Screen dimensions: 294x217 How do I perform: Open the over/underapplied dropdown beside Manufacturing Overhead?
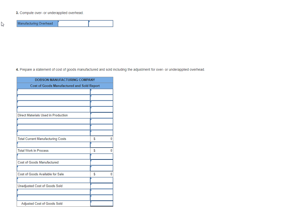[73, 24]
